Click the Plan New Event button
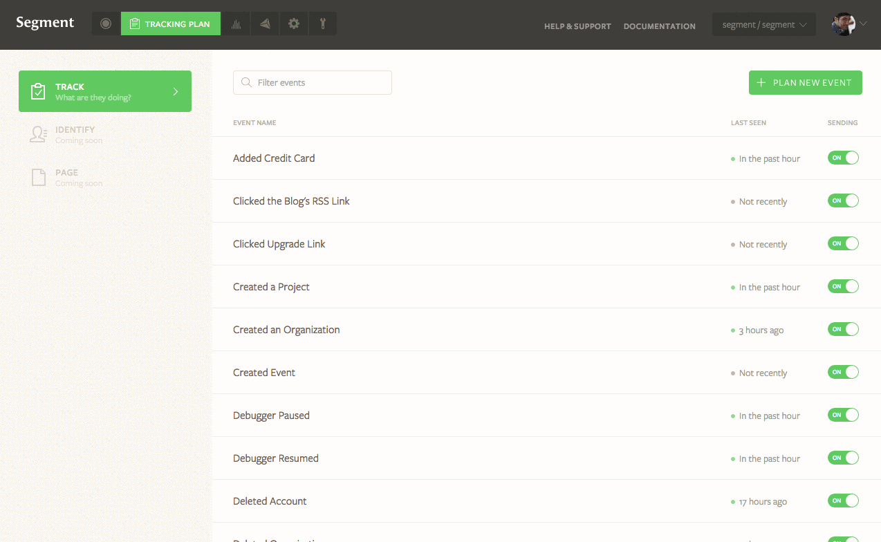Screen dimensions: 881x542 tap(806, 82)
